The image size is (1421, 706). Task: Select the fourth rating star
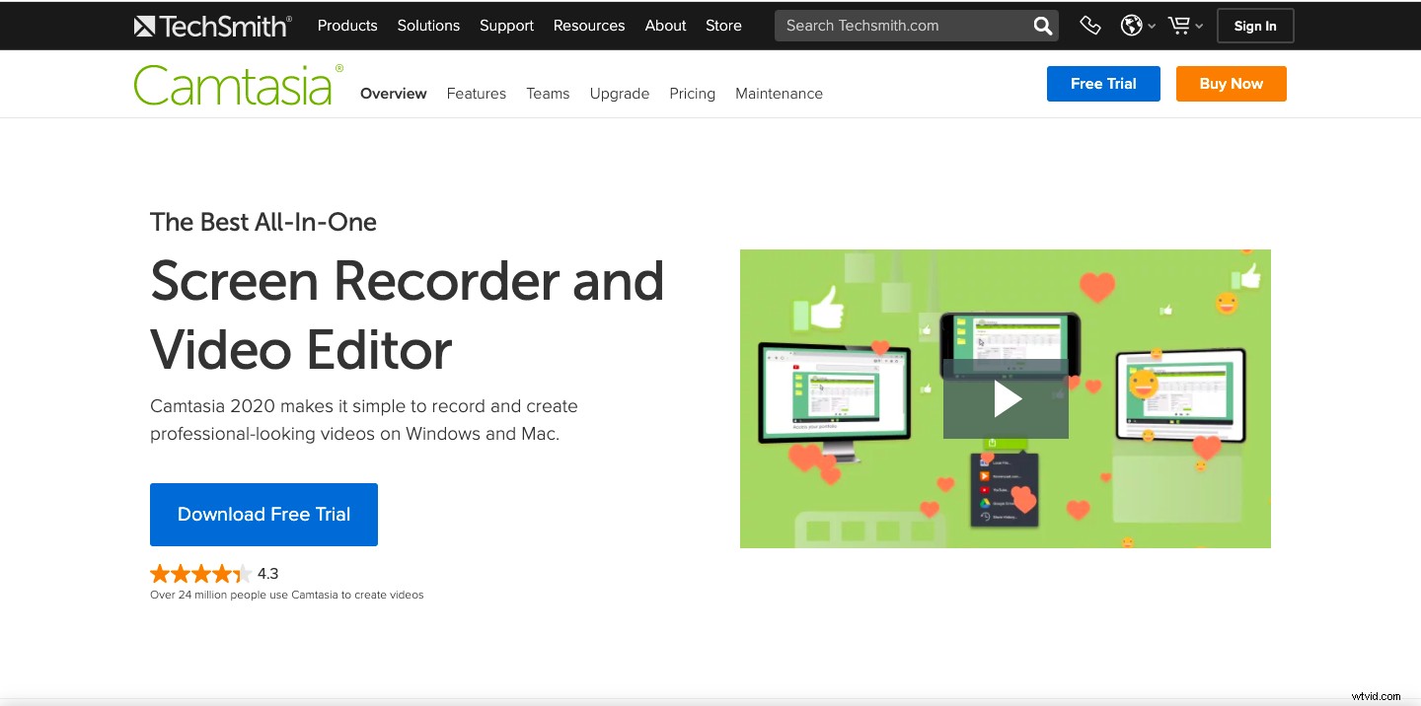pyautogui.click(x=221, y=573)
